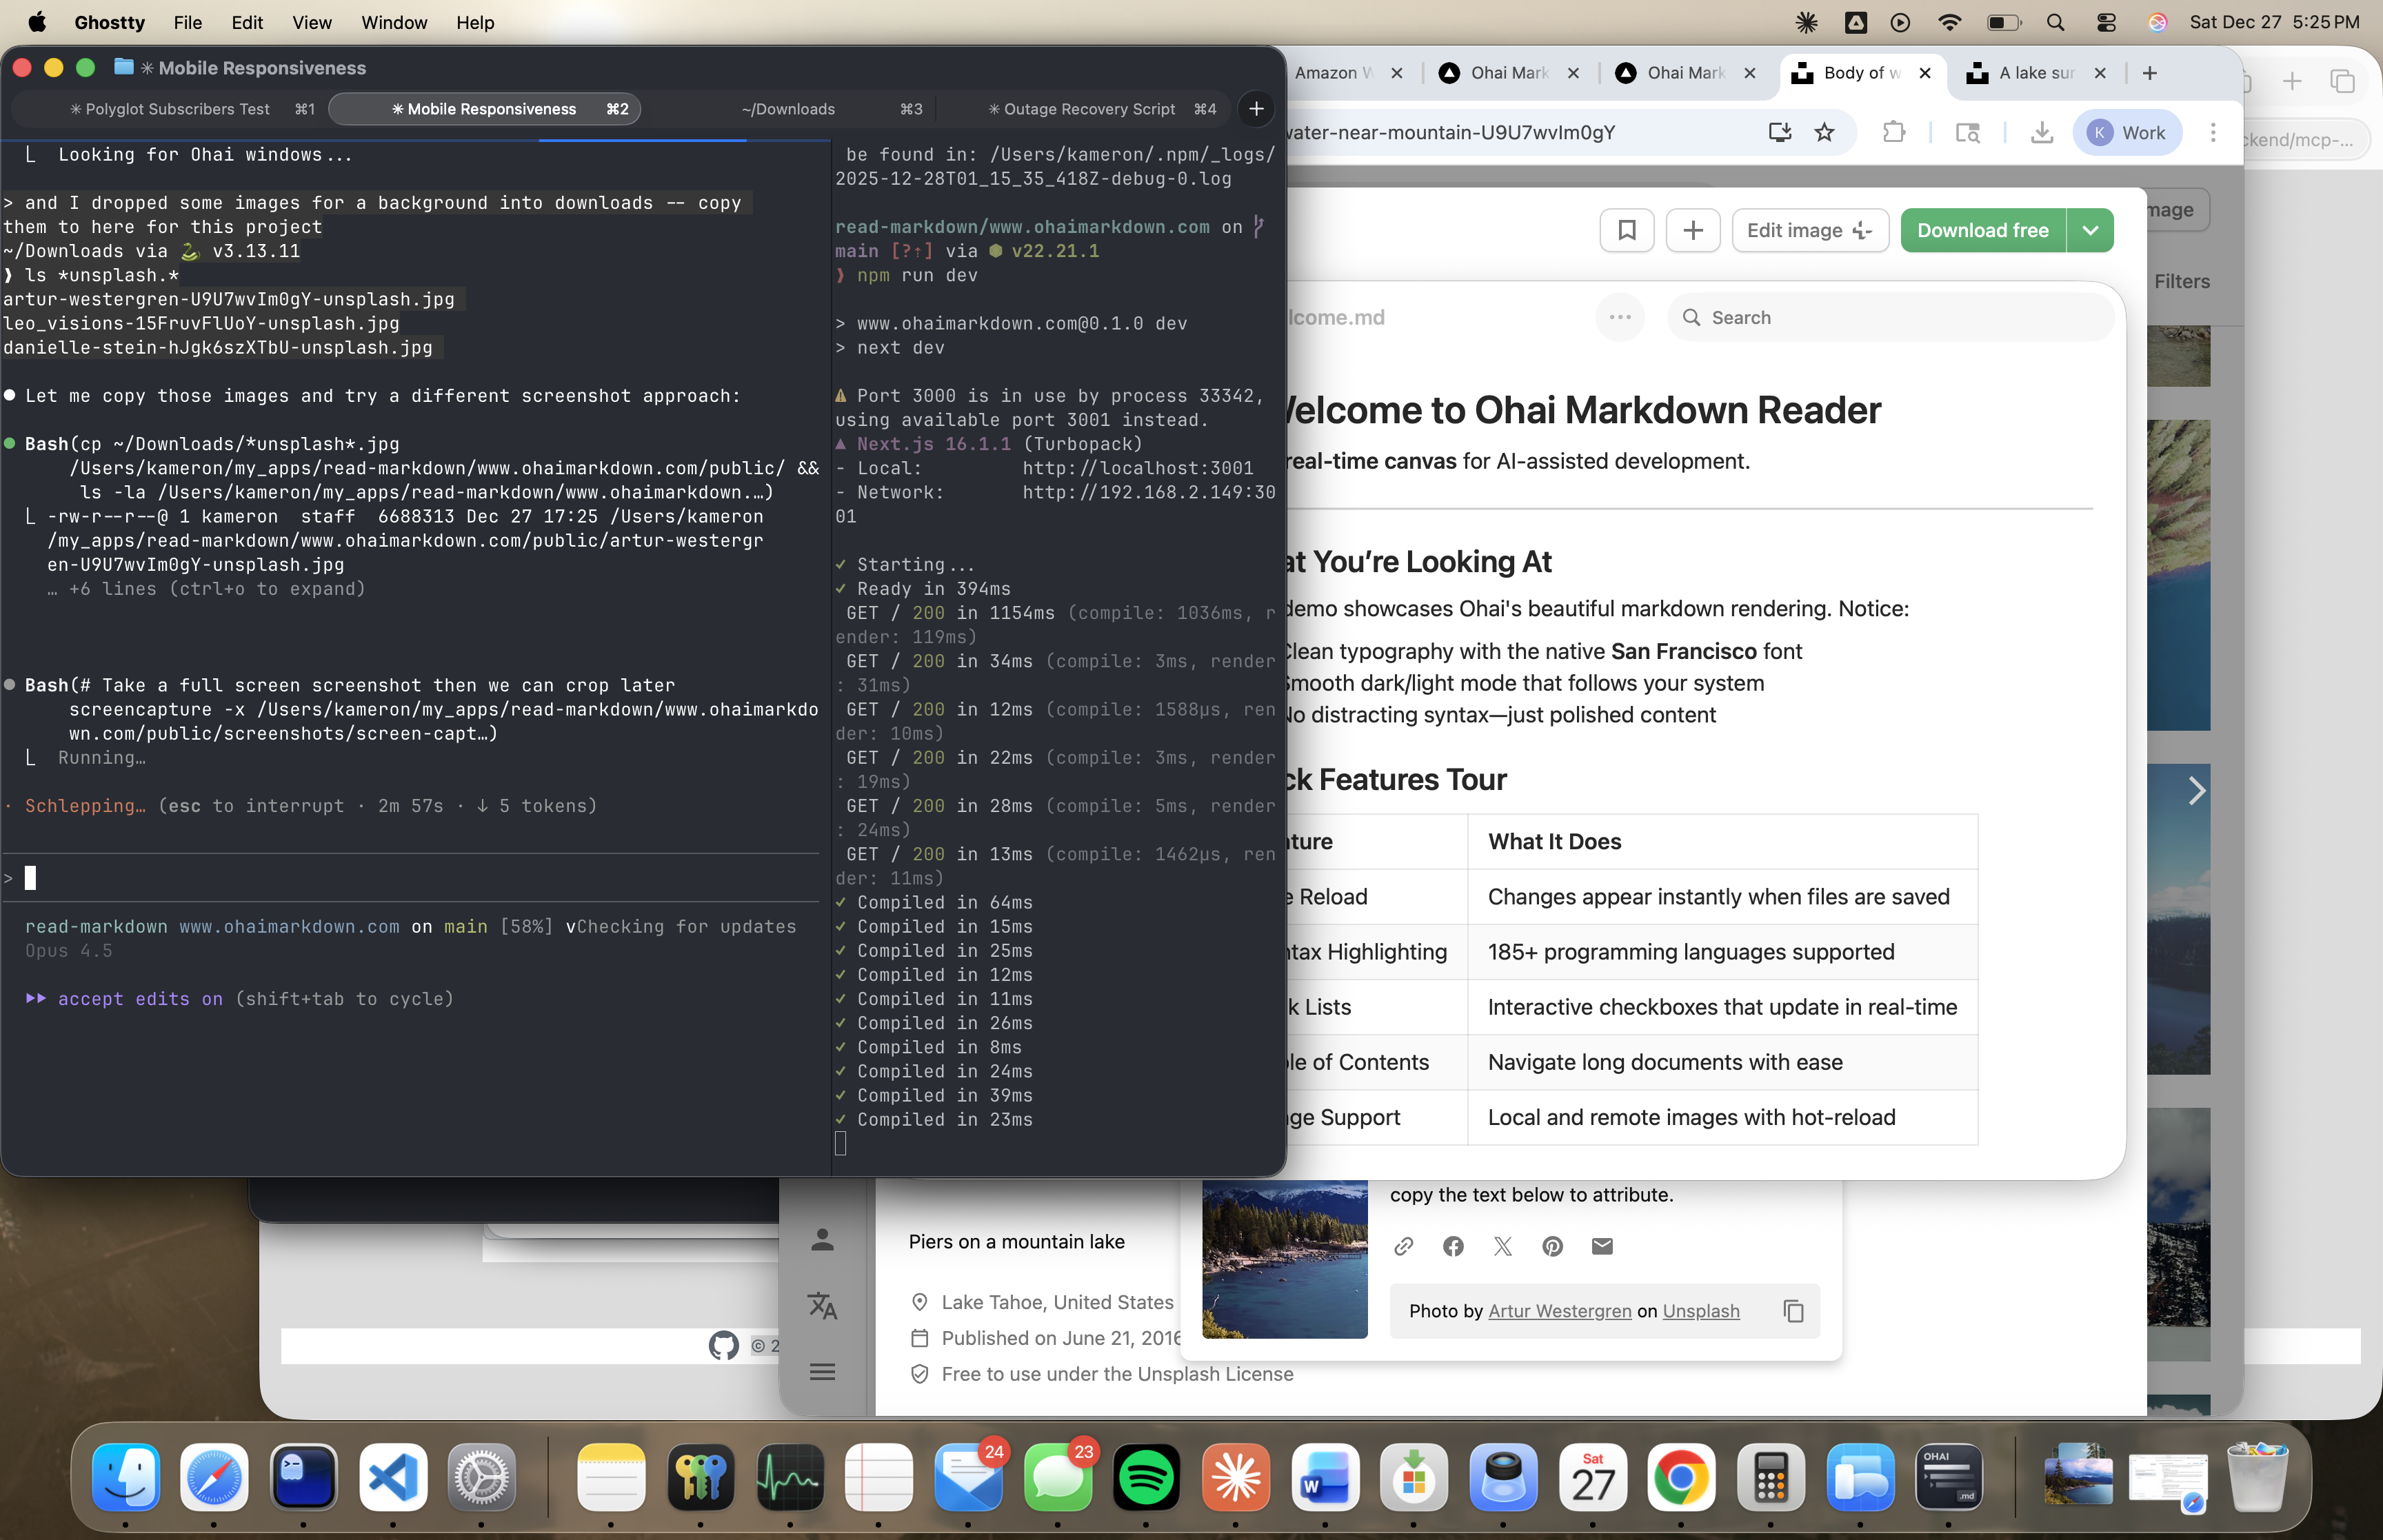This screenshot has width=2383, height=1540.
Task: Open Google Chrome from the Dock
Action: pos(1681,1477)
